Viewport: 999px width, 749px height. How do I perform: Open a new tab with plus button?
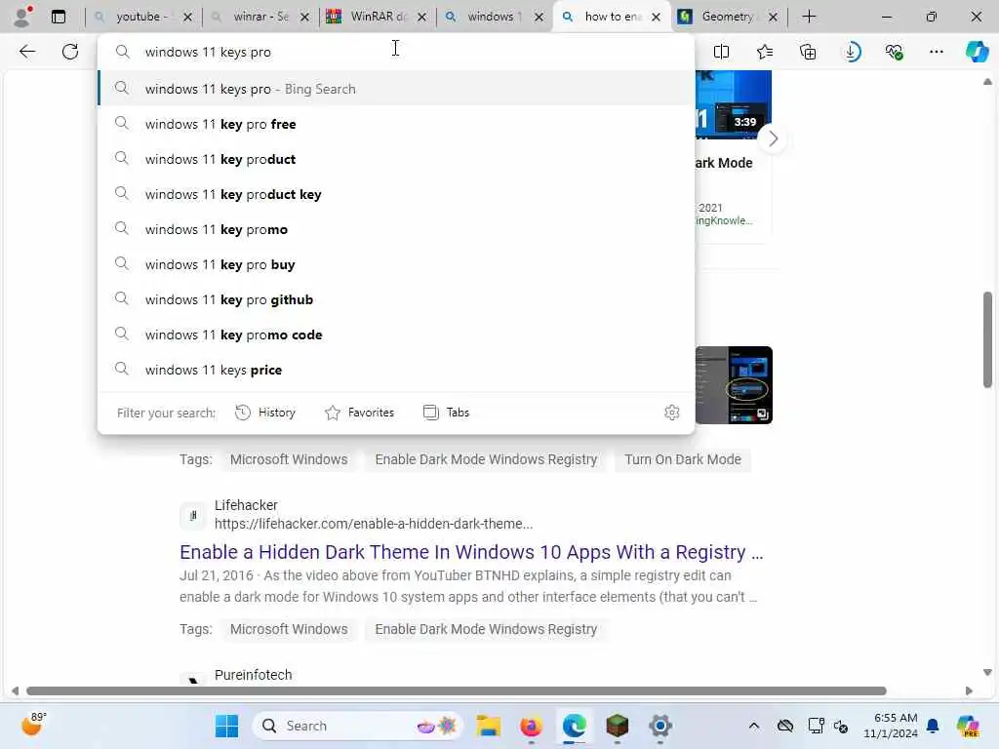(809, 17)
